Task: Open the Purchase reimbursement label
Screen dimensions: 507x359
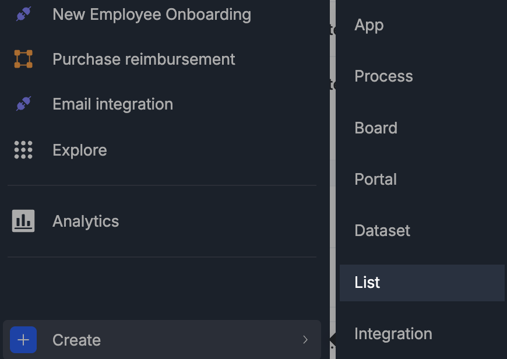Action: 144,59
